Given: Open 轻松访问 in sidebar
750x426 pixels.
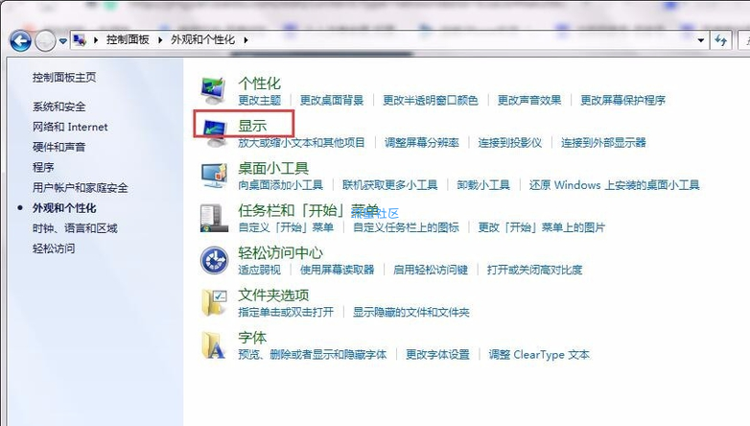Looking at the screenshot, I should (x=54, y=248).
